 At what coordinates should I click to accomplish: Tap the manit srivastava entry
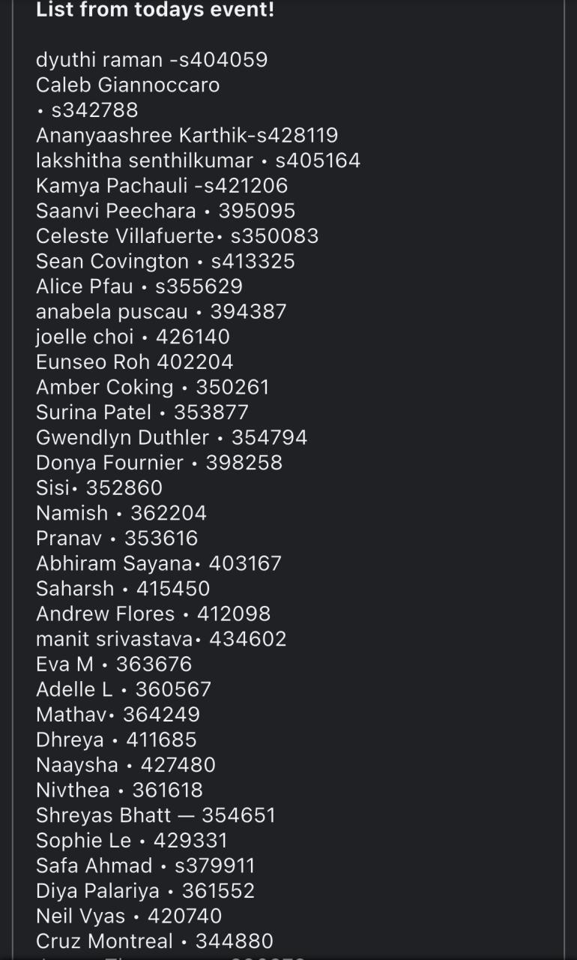[161, 639]
